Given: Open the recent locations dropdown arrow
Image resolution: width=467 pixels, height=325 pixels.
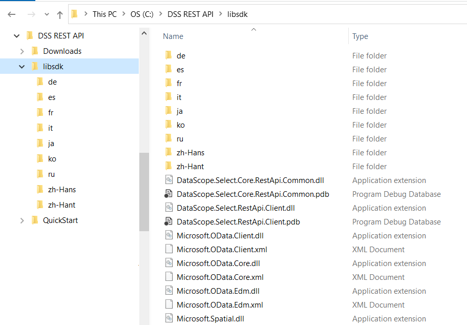Looking at the screenshot, I should 47,14.
